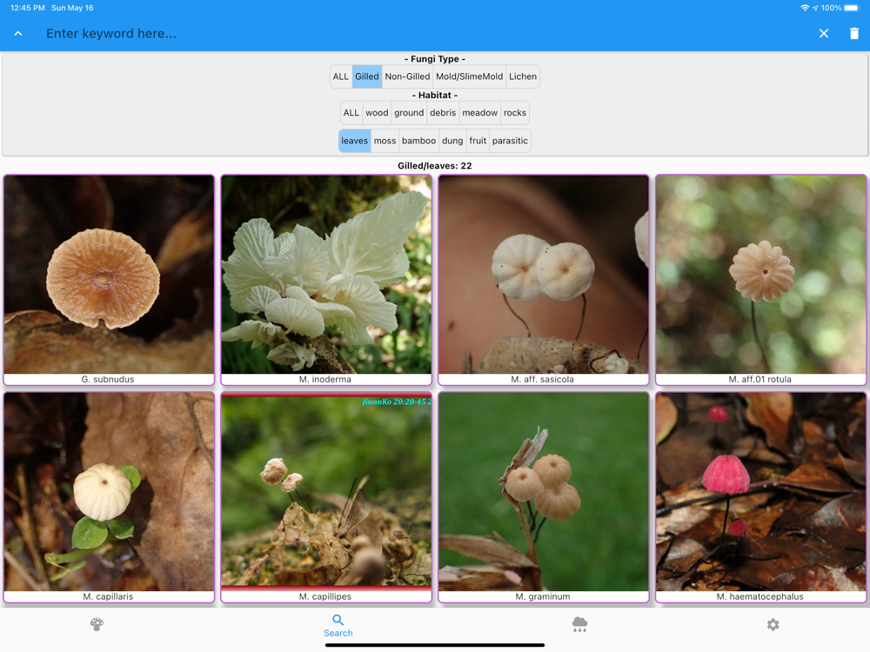Choose the Lichen fungi type
870x652 pixels.
pos(522,77)
